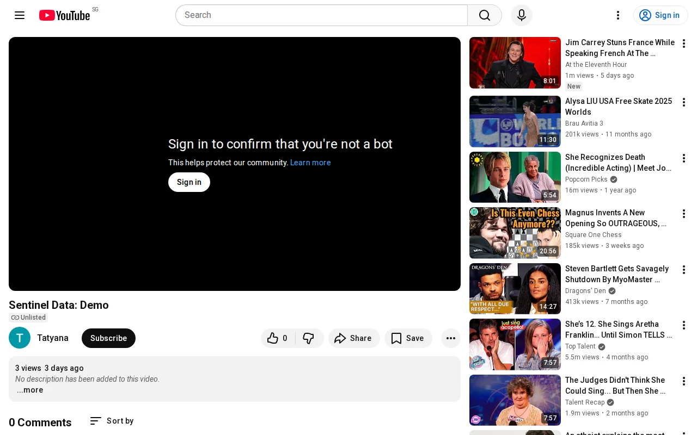Open Magnus chess video thumbnail
The width and height of the screenshot is (697, 435).
515,233
